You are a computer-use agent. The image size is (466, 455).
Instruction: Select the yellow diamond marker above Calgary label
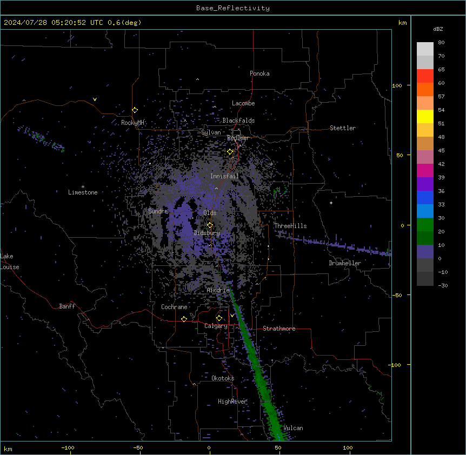point(219,318)
